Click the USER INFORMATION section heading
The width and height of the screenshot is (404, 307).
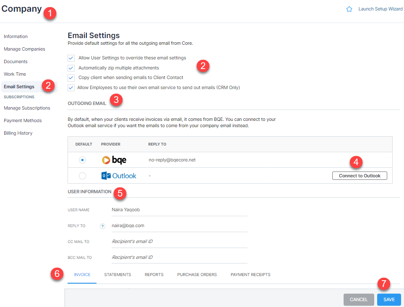point(90,192)
